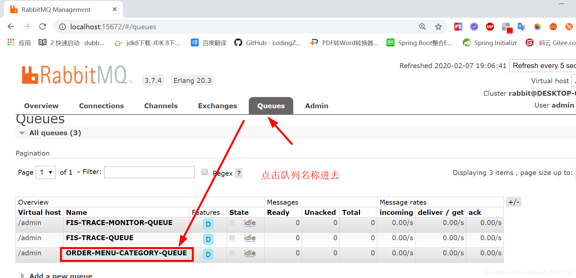Click the address bar URL
Image resolution: width=576 pixels, height=278 pixels.
click(x=113, y=27)
